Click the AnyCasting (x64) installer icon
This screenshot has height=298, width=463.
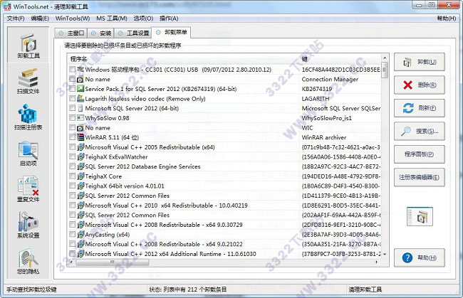click(80, 234)
